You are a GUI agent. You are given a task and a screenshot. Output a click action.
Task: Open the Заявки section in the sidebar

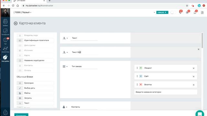(5, 23)
